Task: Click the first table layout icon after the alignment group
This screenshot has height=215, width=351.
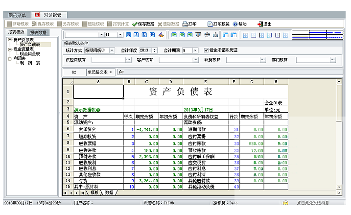Action: point(225,35)
